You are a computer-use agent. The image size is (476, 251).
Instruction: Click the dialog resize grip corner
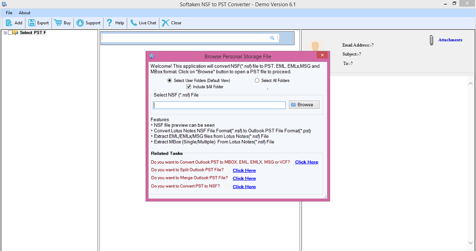click(x=325, y=197)
